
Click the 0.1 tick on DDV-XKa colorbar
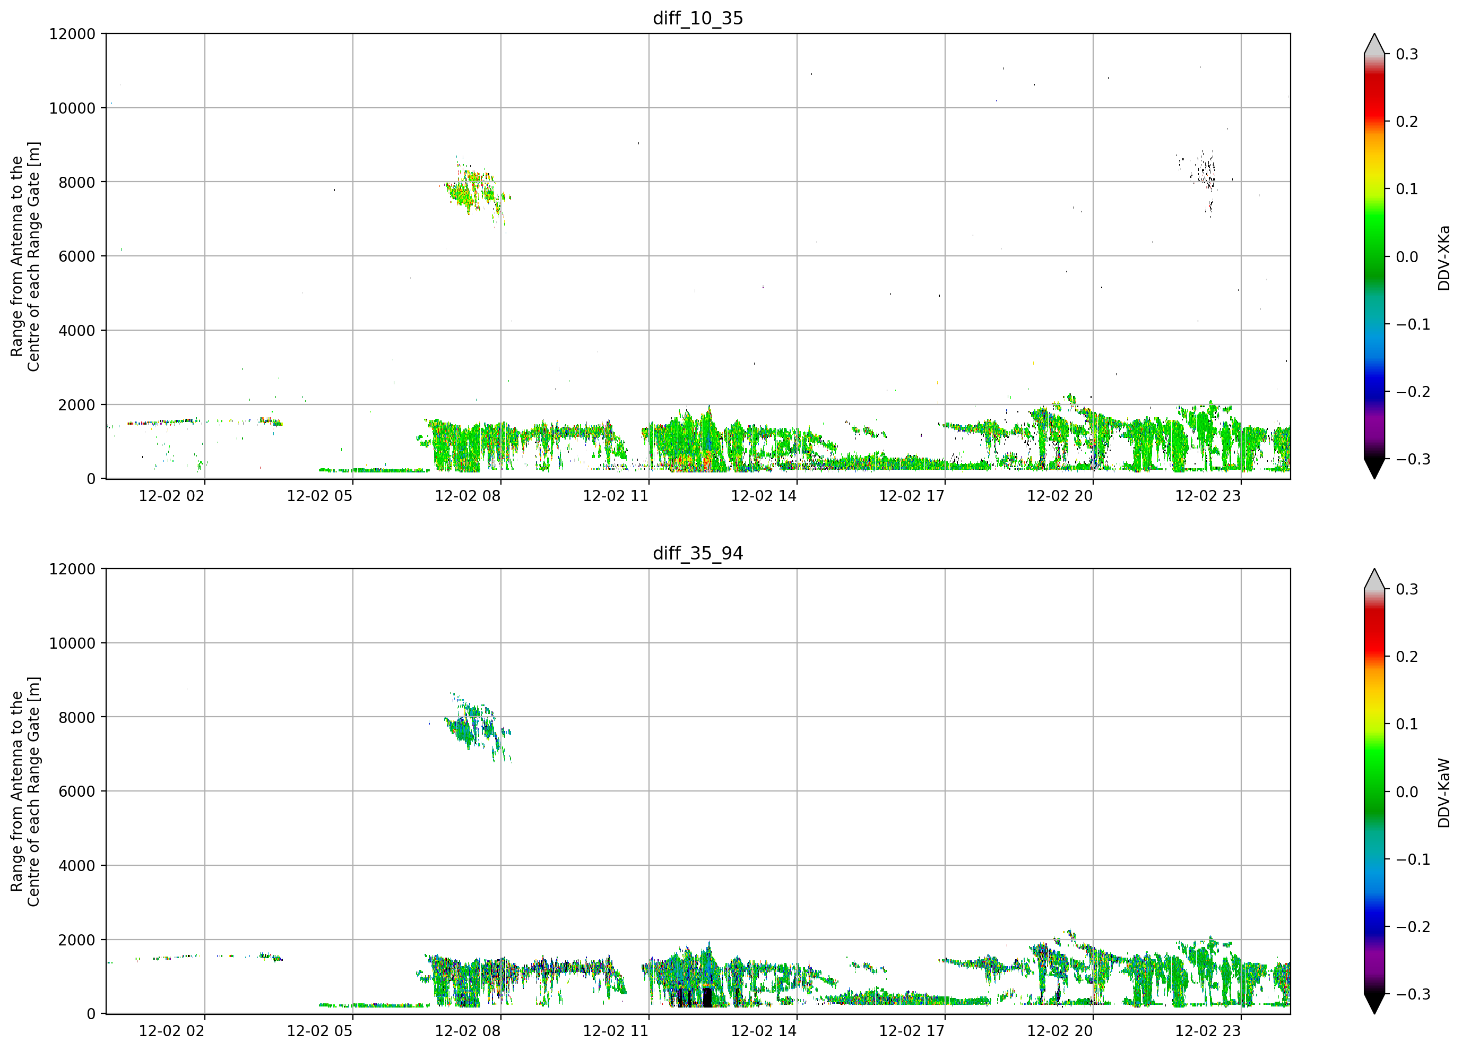[1407, 189]
